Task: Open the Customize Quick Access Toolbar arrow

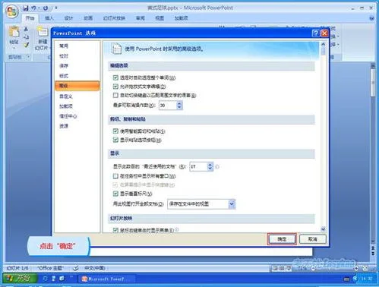Action: (x=56, y=8)
